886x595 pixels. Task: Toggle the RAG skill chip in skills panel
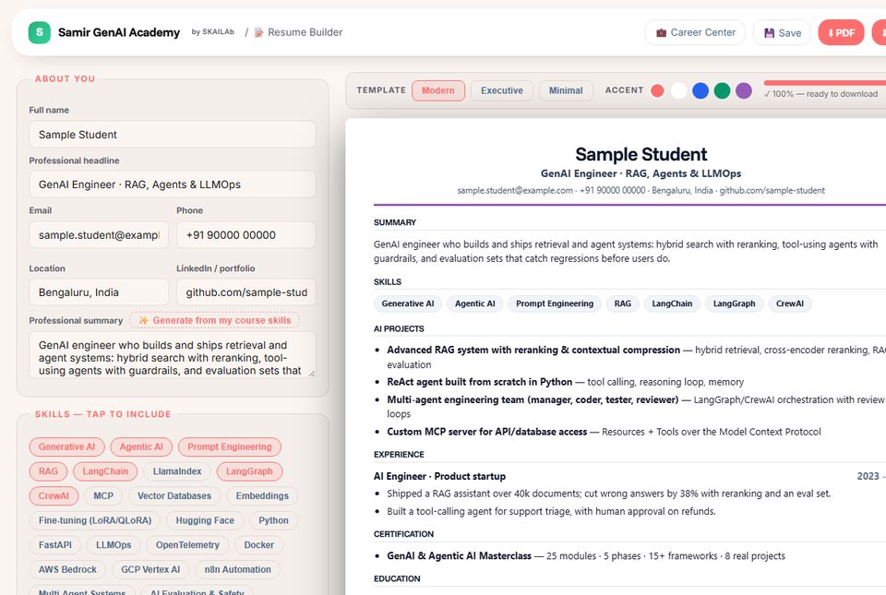48,470
